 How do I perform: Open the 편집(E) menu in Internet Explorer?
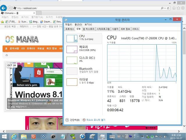click(15, 17)
